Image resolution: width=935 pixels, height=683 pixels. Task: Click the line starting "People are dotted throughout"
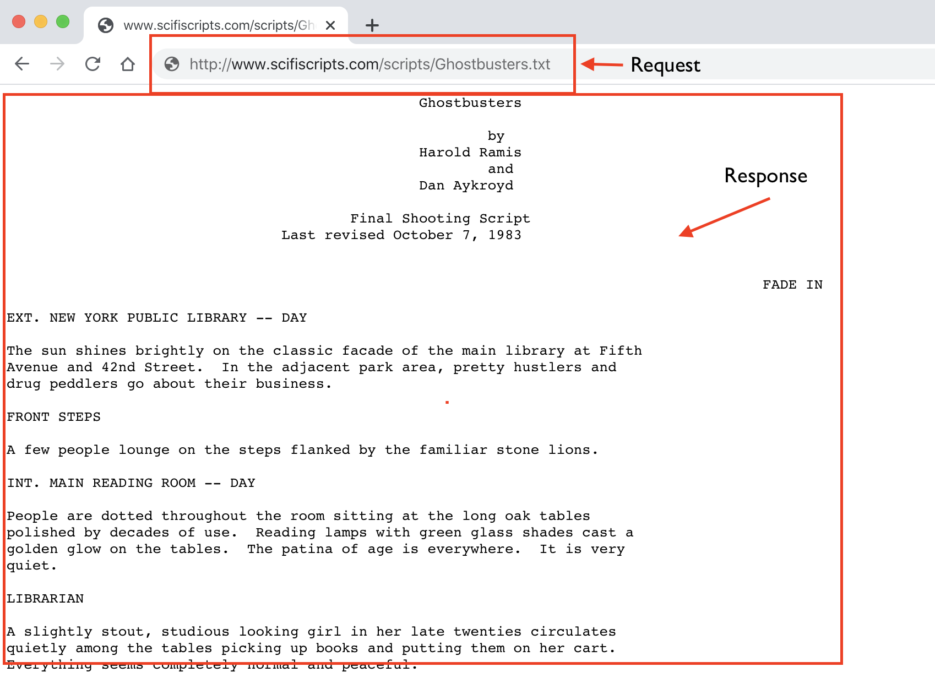298,516
